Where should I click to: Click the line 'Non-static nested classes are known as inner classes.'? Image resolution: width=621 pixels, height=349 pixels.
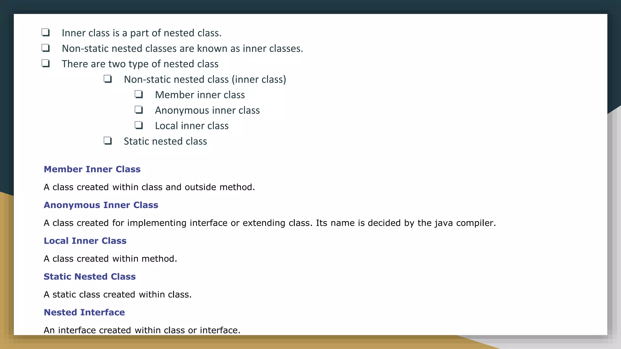point(182,48)
